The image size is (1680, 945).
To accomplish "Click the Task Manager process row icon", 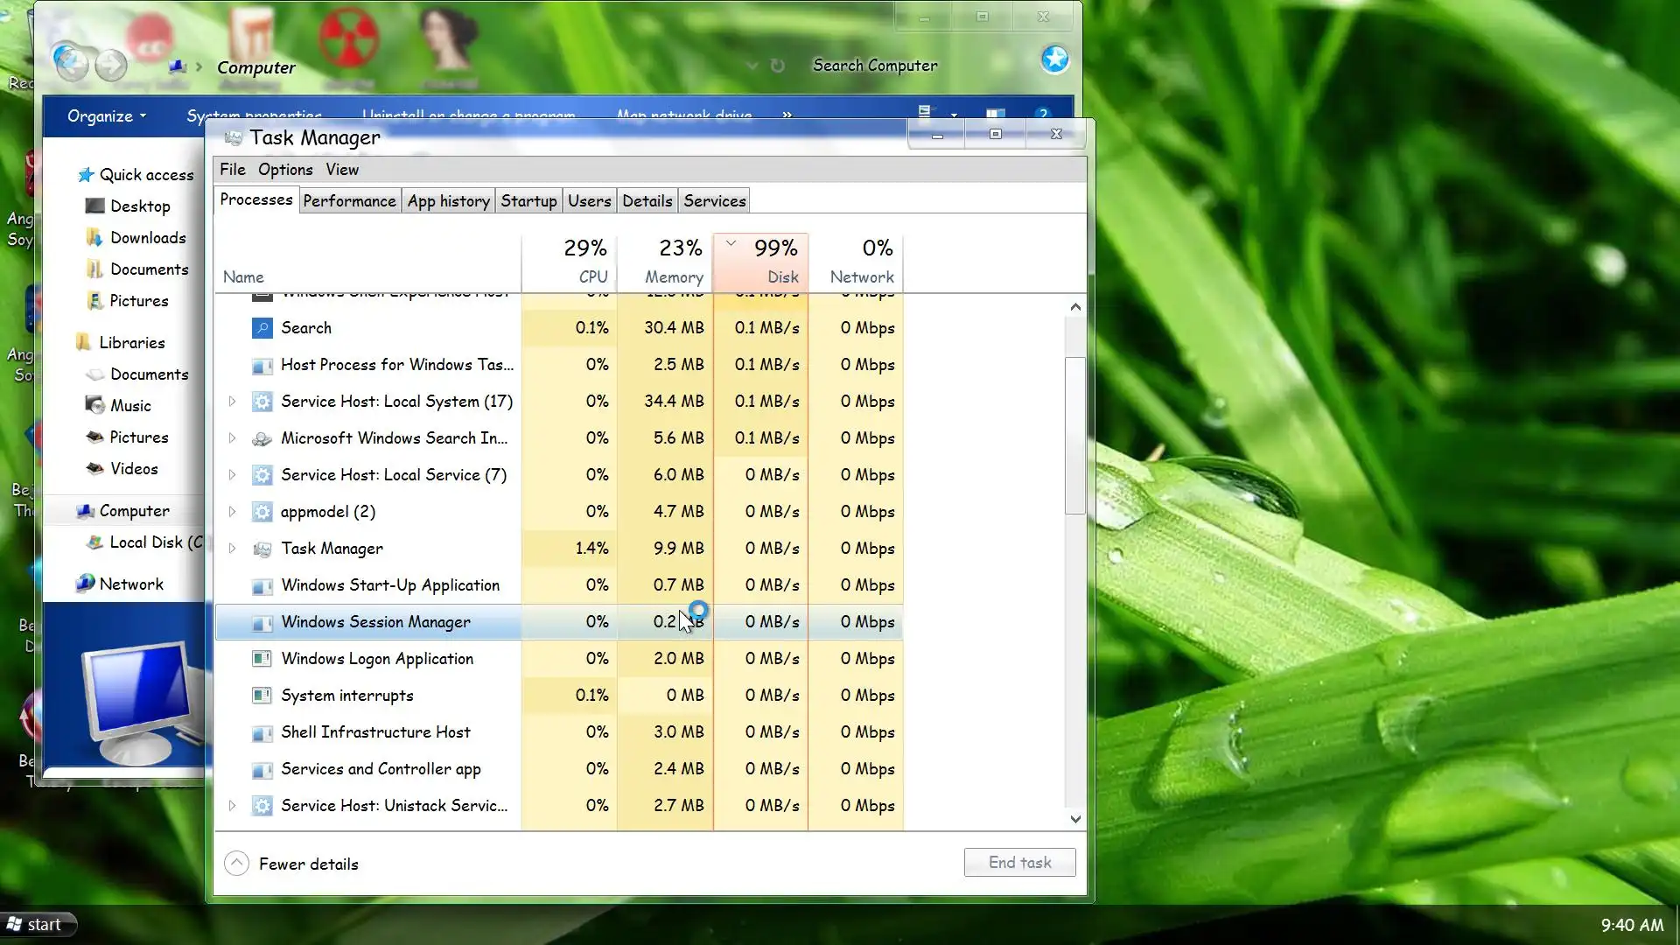I will coord(262,549).
